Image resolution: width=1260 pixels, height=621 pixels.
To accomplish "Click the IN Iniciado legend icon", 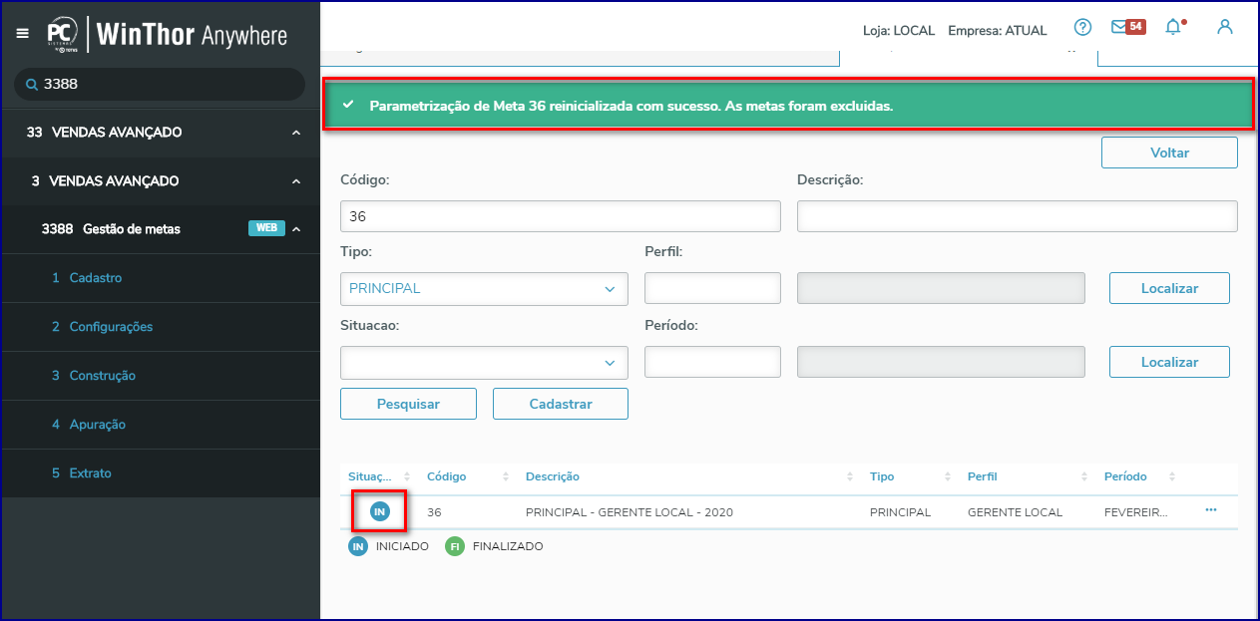I will coord(358,546).
